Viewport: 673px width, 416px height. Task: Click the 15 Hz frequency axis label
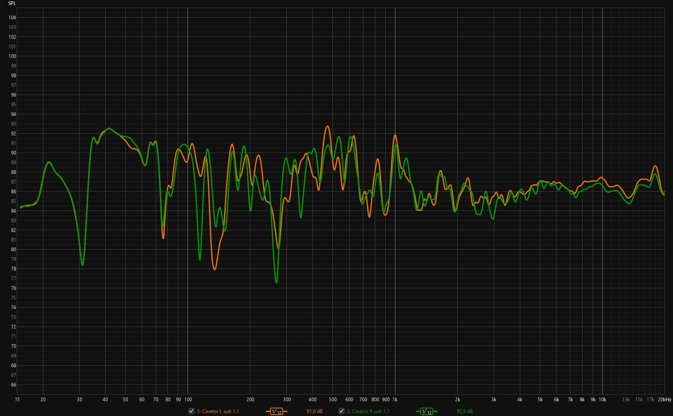click(17, 400)
